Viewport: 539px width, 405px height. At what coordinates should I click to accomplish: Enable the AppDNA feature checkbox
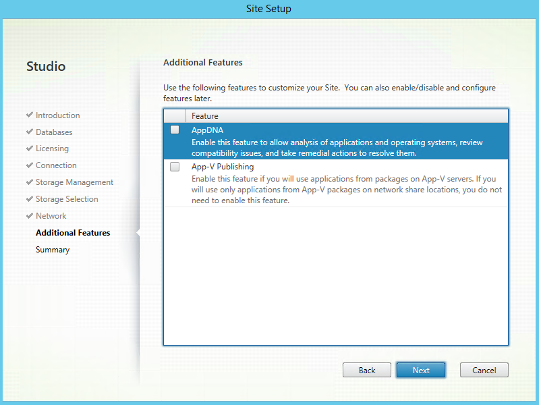click(175, 130)
